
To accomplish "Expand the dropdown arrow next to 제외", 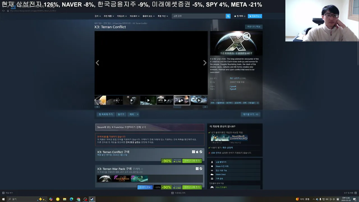I will point(137,114).
